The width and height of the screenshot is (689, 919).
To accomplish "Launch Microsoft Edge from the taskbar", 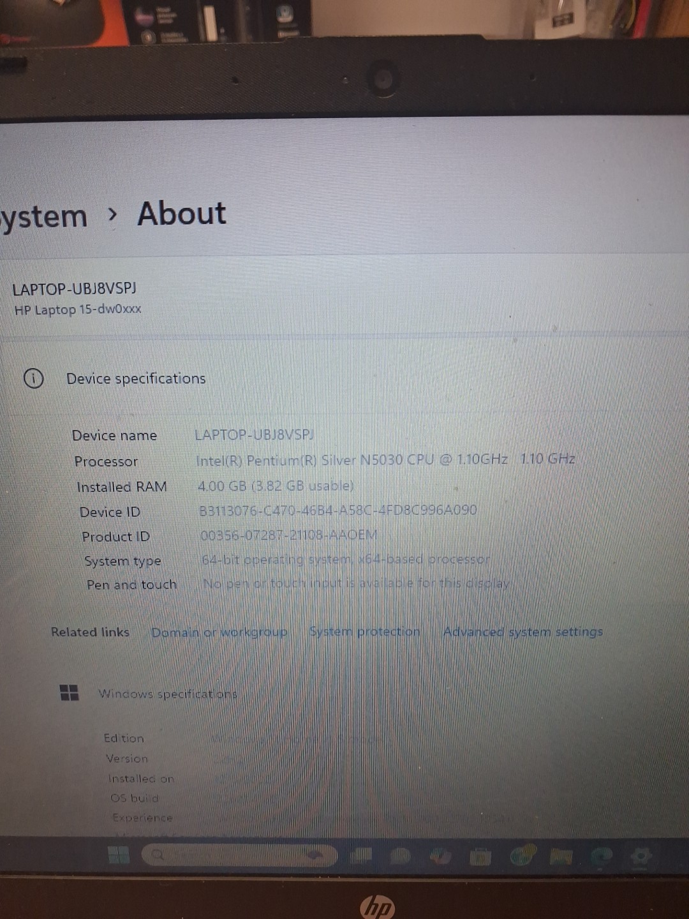I will 601,857.
